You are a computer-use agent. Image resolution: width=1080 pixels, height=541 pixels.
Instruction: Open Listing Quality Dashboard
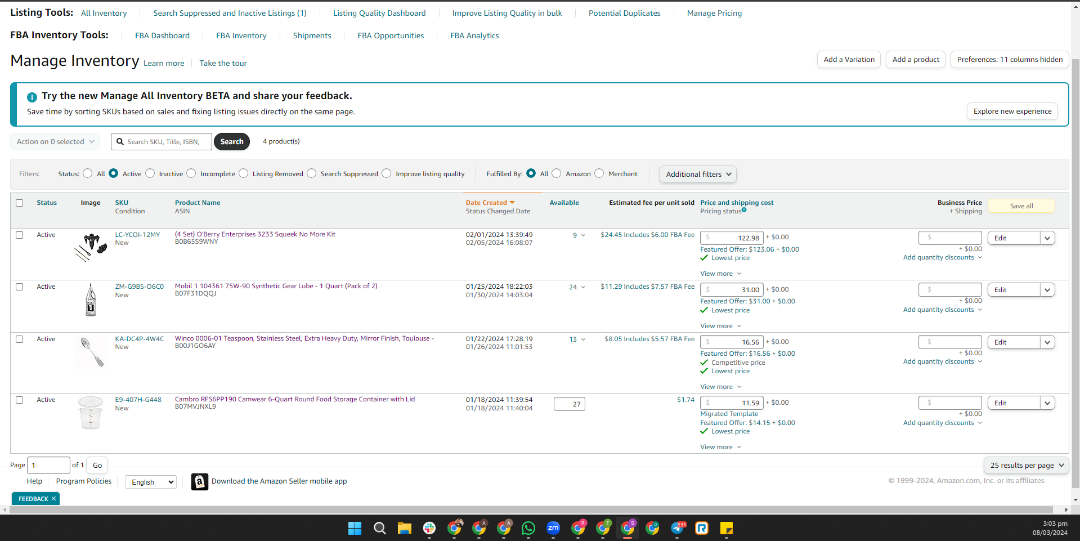379,13
